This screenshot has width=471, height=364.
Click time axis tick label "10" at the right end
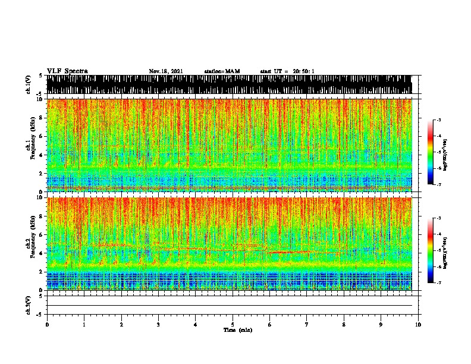click(x=418, y=325)
